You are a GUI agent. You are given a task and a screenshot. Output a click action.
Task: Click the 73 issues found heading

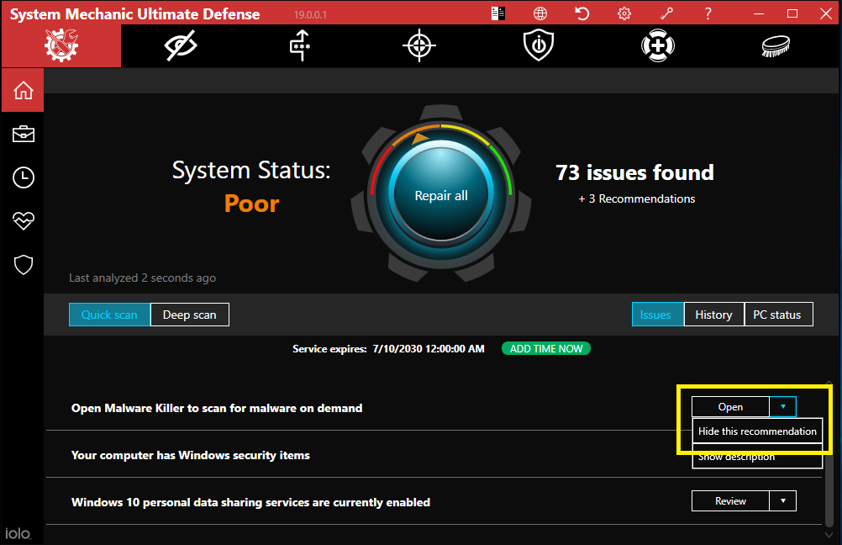634,172
